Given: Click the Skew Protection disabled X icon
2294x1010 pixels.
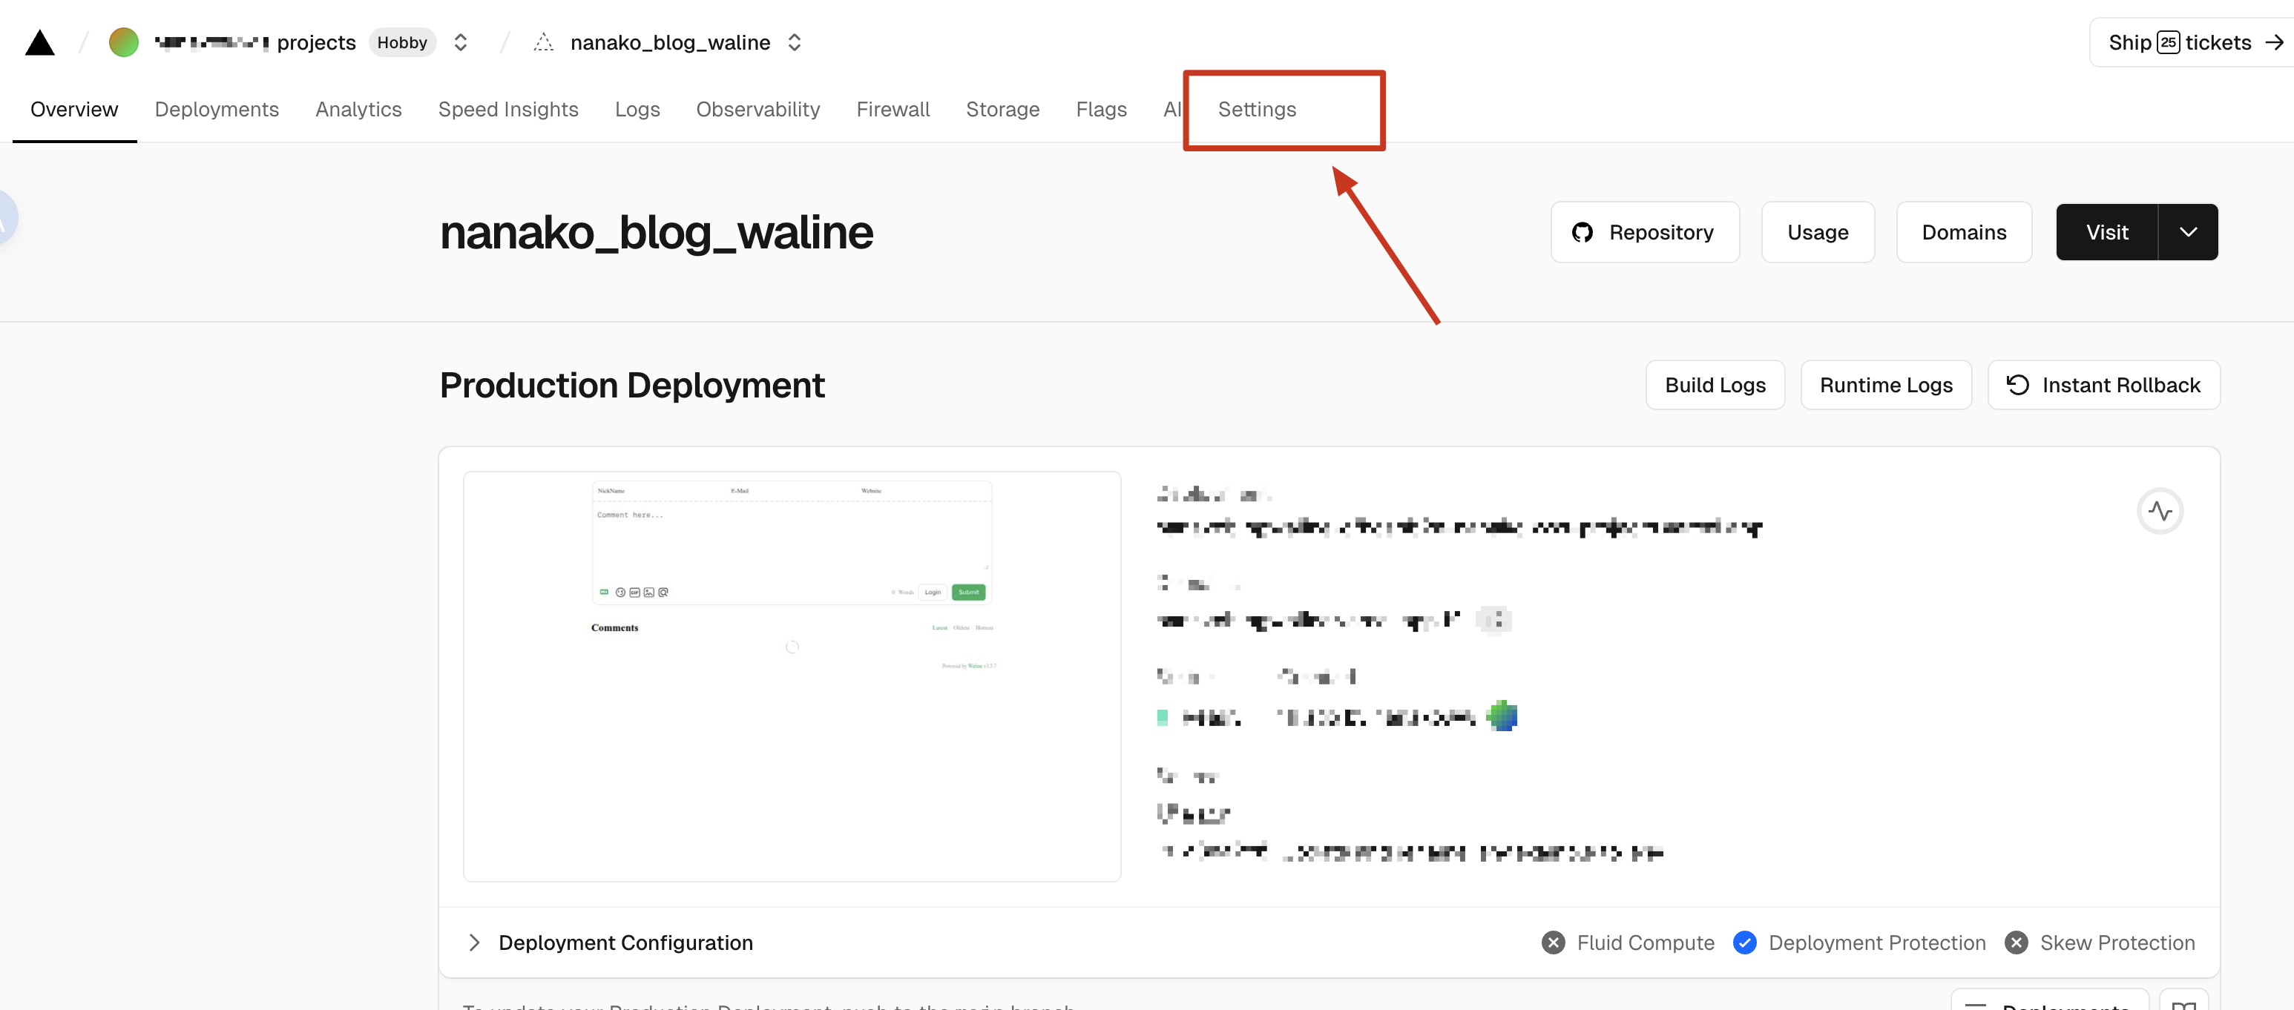Looking at the screenshot, I should 2017,943.
